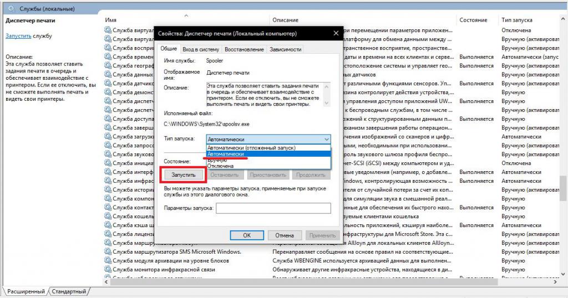Click gear icon beside Служба инициа… row

(108, 163)
